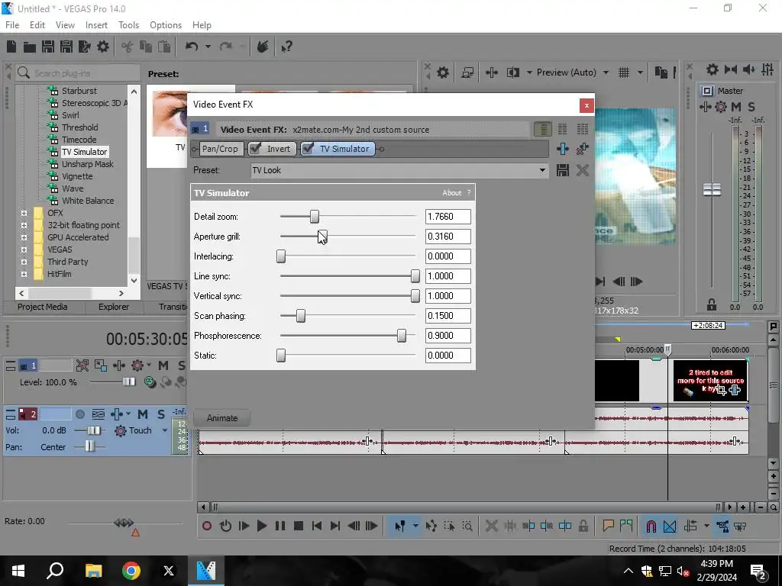Save the TV Look preset
This screenshot has height=586, width=782.
pos(563,170)
